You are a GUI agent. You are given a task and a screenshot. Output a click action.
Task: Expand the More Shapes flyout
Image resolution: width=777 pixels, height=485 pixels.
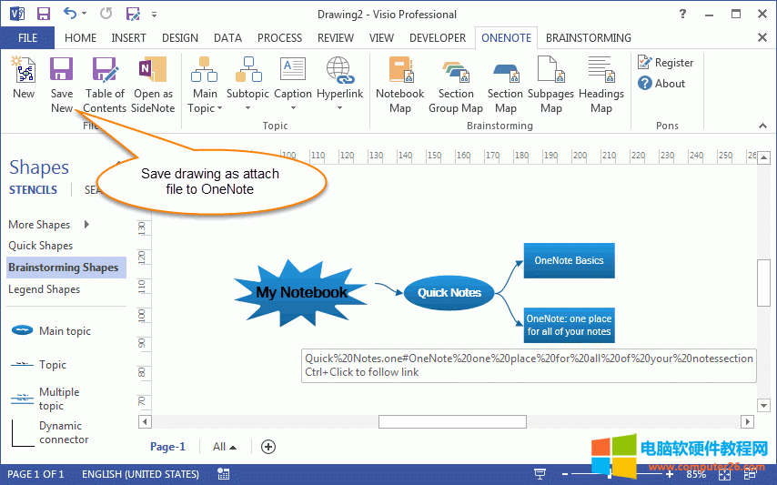pos(87,225)
